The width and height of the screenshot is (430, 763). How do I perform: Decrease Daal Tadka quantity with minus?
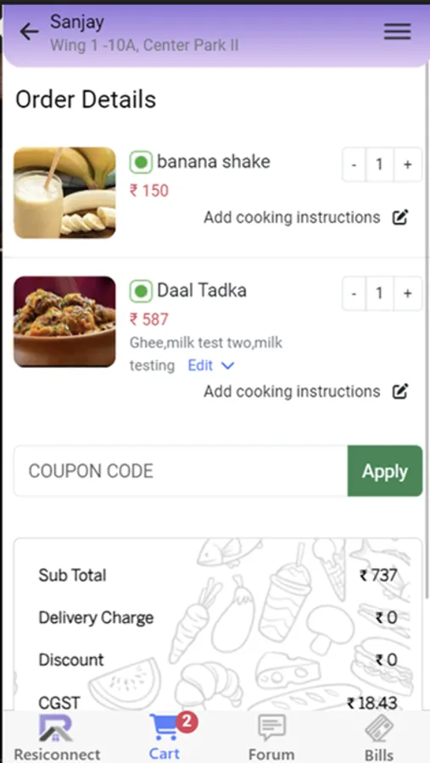(354, 293)
